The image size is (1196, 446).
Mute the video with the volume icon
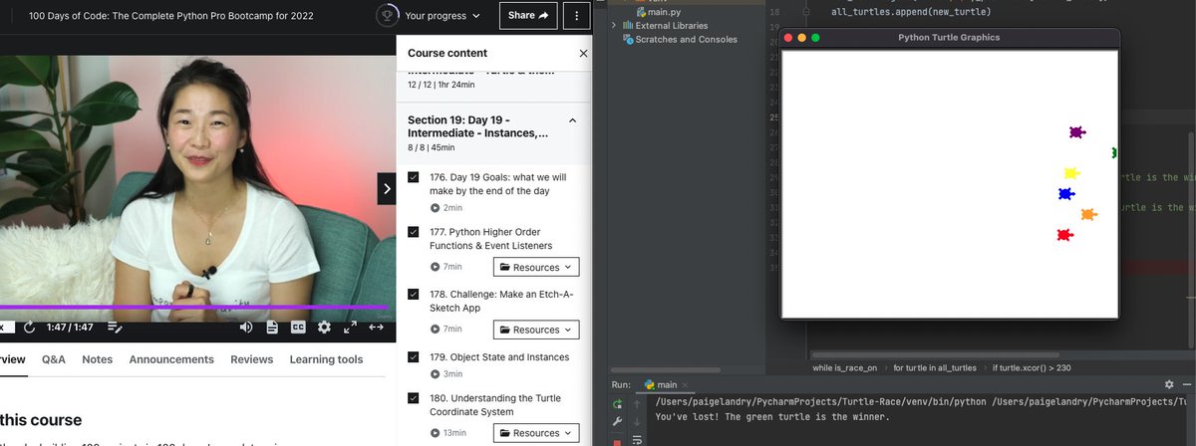click(246, 327)
